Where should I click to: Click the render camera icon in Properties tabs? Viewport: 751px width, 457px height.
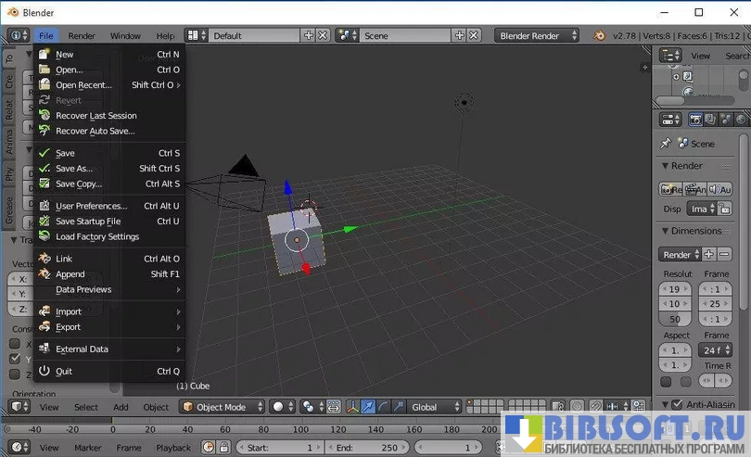694,120
